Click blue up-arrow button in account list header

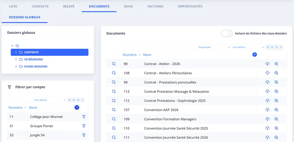pyautogui.click(x=77, y=107)
